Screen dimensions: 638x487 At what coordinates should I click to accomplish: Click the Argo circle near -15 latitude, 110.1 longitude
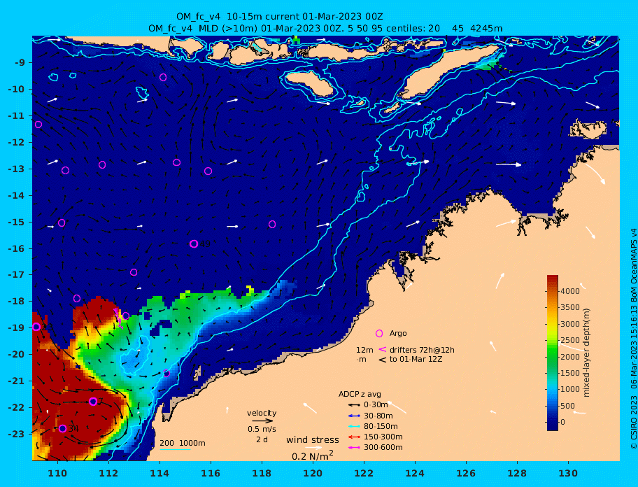pyautogui.click(x=62, y=223)
